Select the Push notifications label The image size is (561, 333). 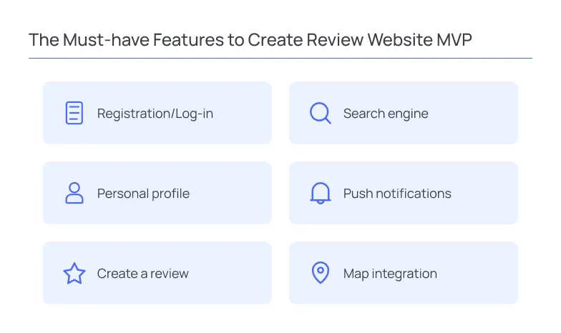397,193
